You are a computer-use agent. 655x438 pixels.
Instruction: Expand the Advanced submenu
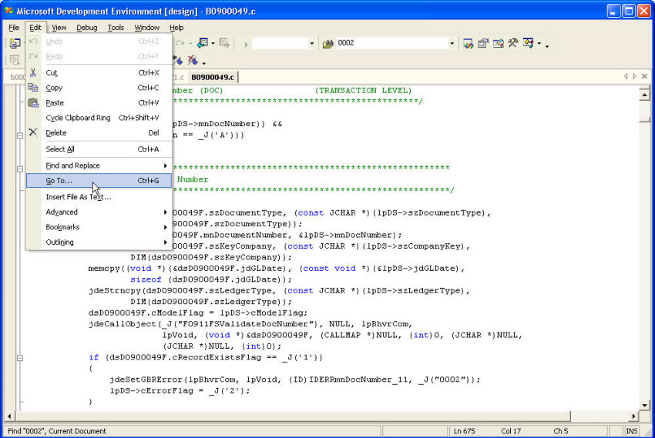pyautogui.click(x=99, y=212)
